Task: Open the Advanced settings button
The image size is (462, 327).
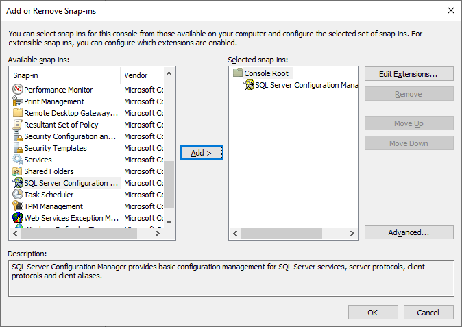Action: pyautogui.click(x=409, y=232)
